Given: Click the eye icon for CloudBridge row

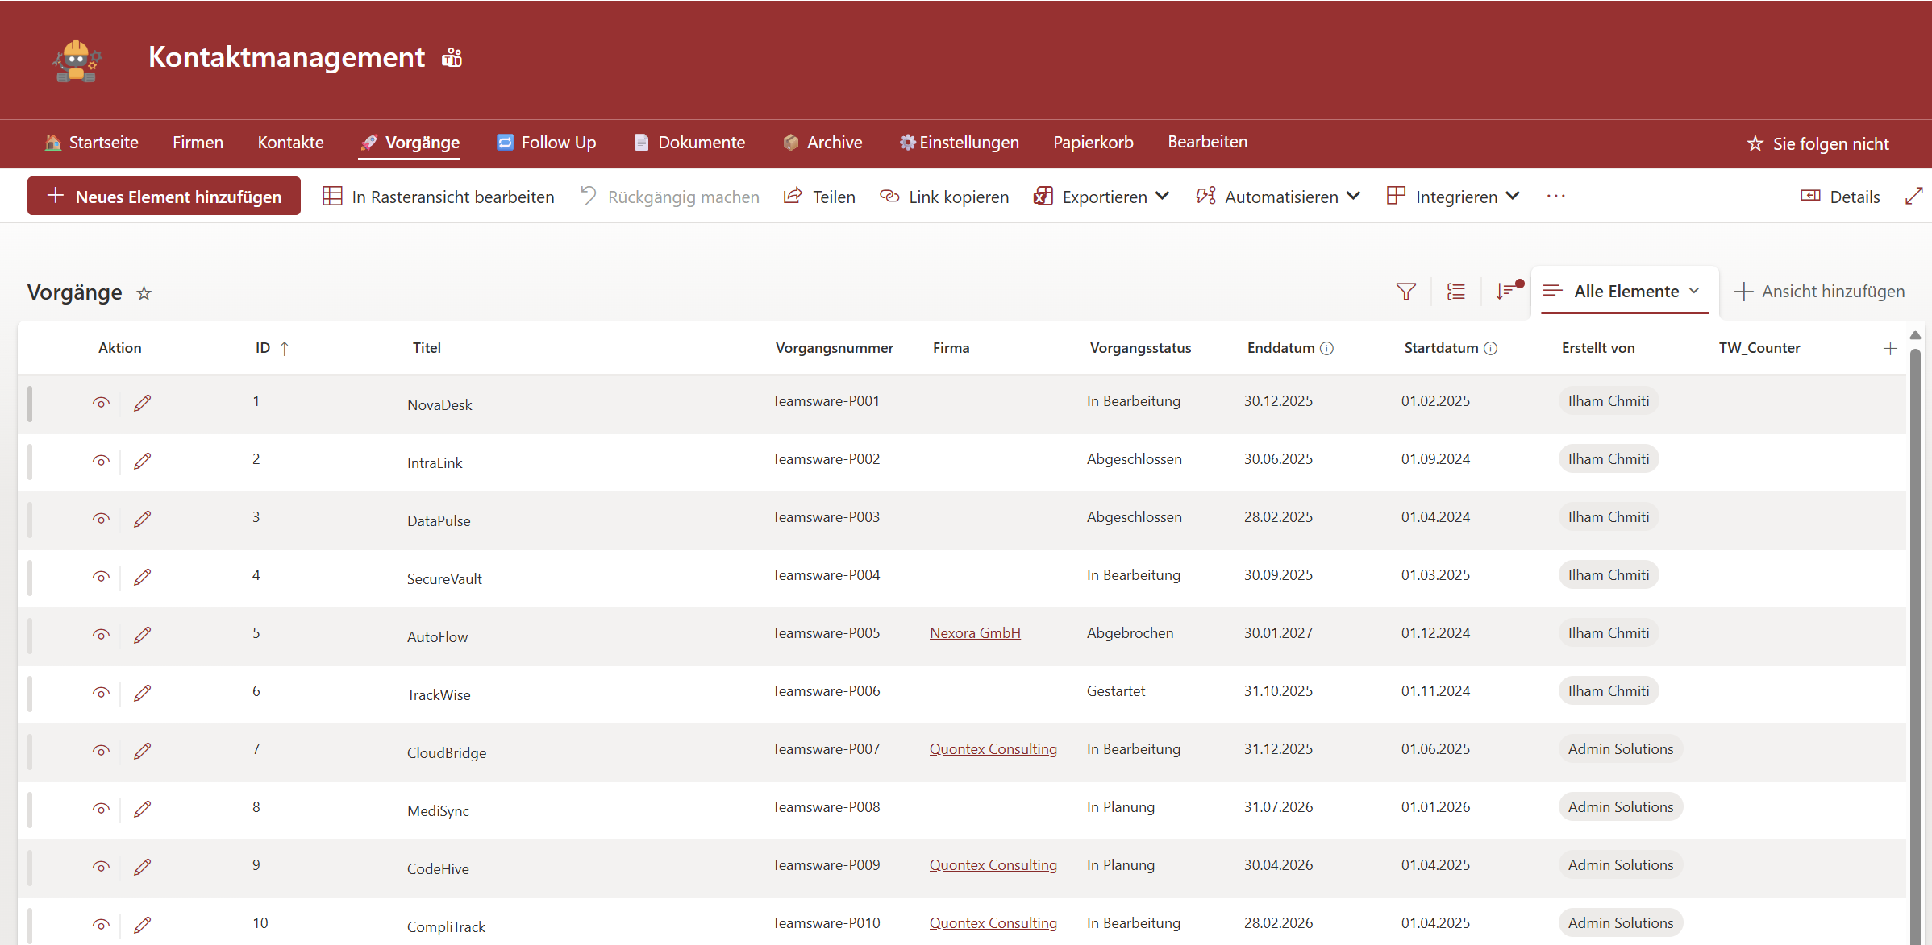Looking at the screenshot, I should coord(101,751).
